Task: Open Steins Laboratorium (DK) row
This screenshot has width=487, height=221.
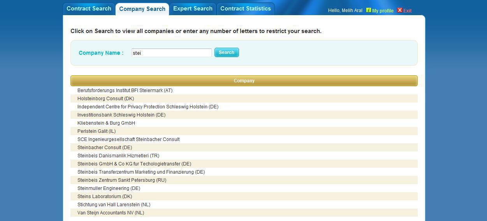Action: coord(244,197)
